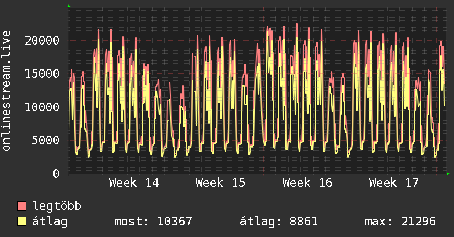Click the 15000 y-axis tick label
Viewport: 454px width, 237px height.
(42, 73)
